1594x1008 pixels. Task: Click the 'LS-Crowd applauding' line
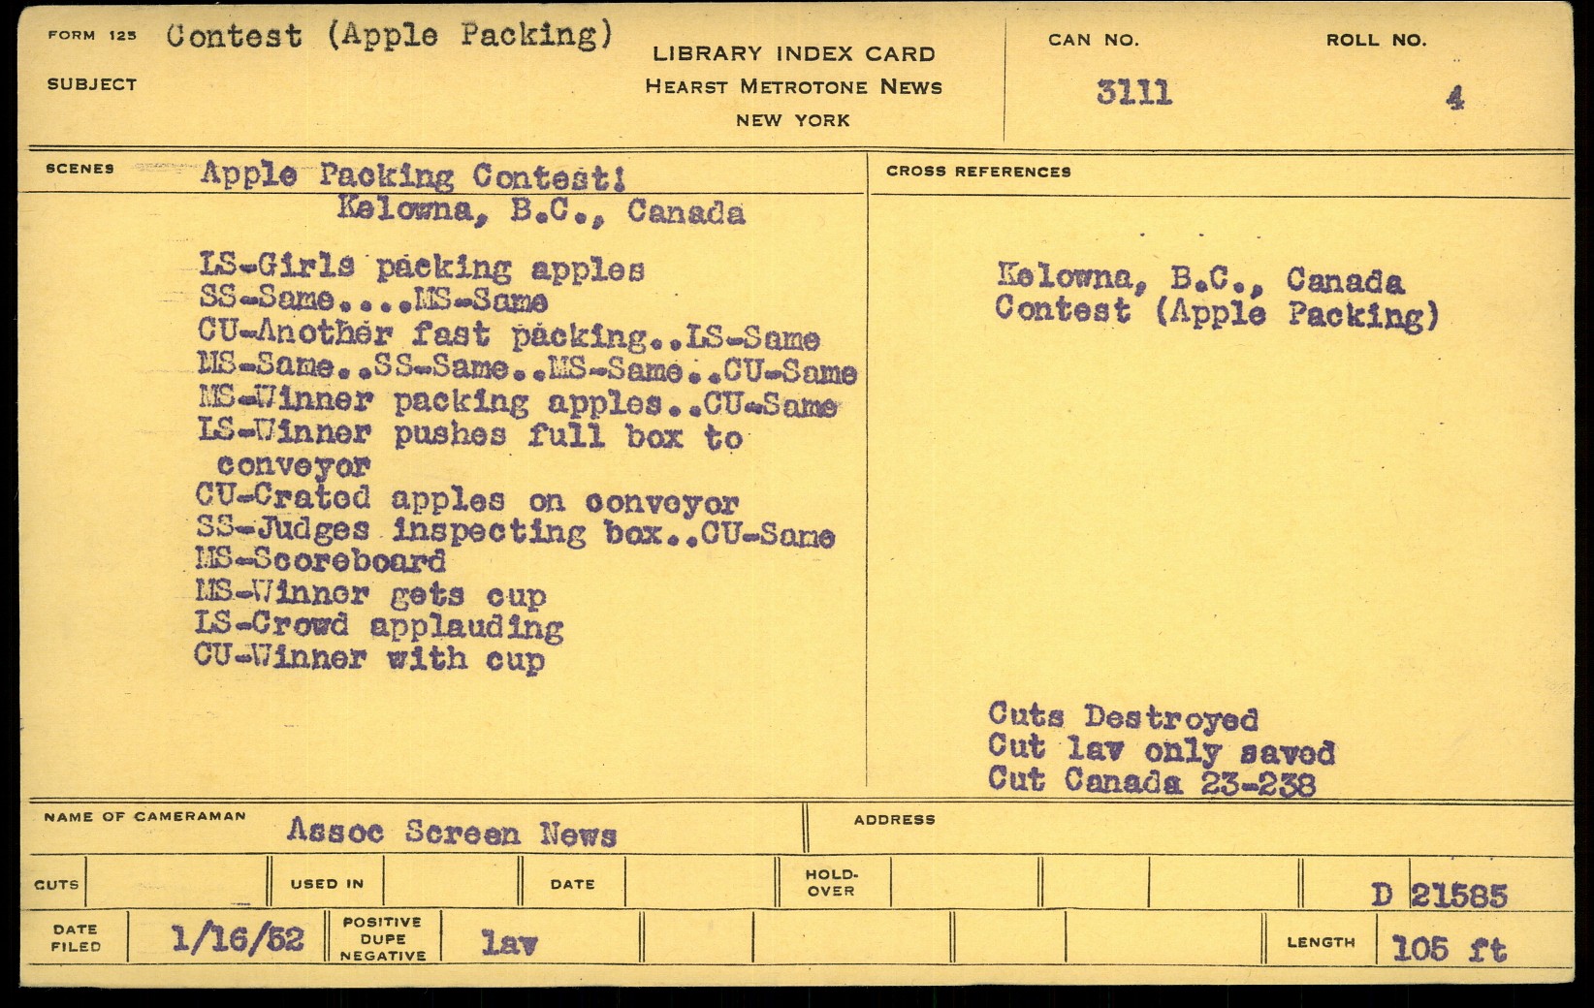[x=378, y=626]
